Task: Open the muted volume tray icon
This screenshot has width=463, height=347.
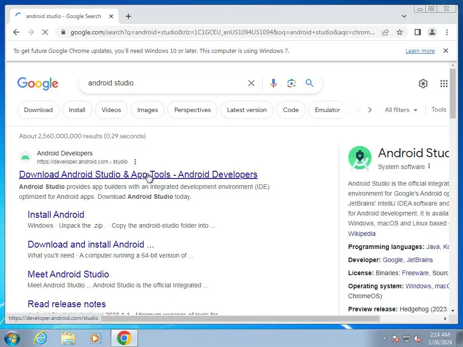Action: pyautogui.click(x=417, y=339)
